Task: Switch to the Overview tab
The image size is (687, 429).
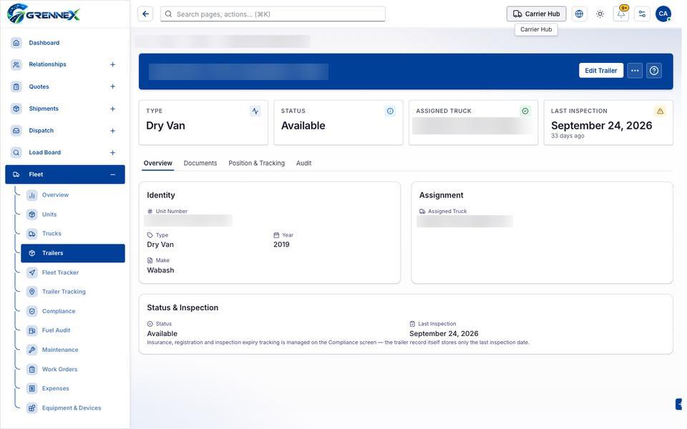Action: point(157,163)
